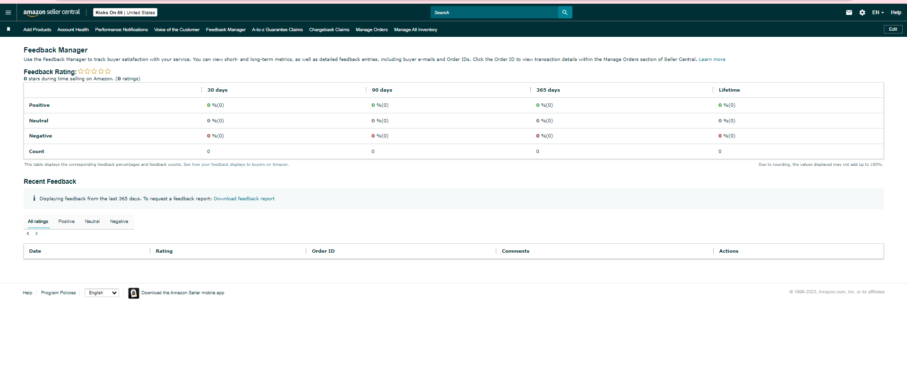Click the Help link in the top bar
The width and height of the screenshot is (907, 384).
coord(896,12)
